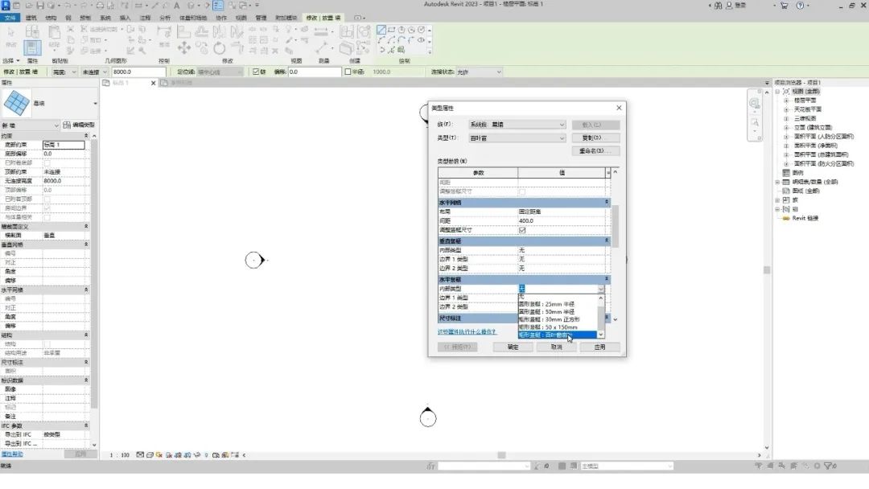869x489 pixels.
Task: Click the Duplicate button in Type Properties
Action: point(595,138)
